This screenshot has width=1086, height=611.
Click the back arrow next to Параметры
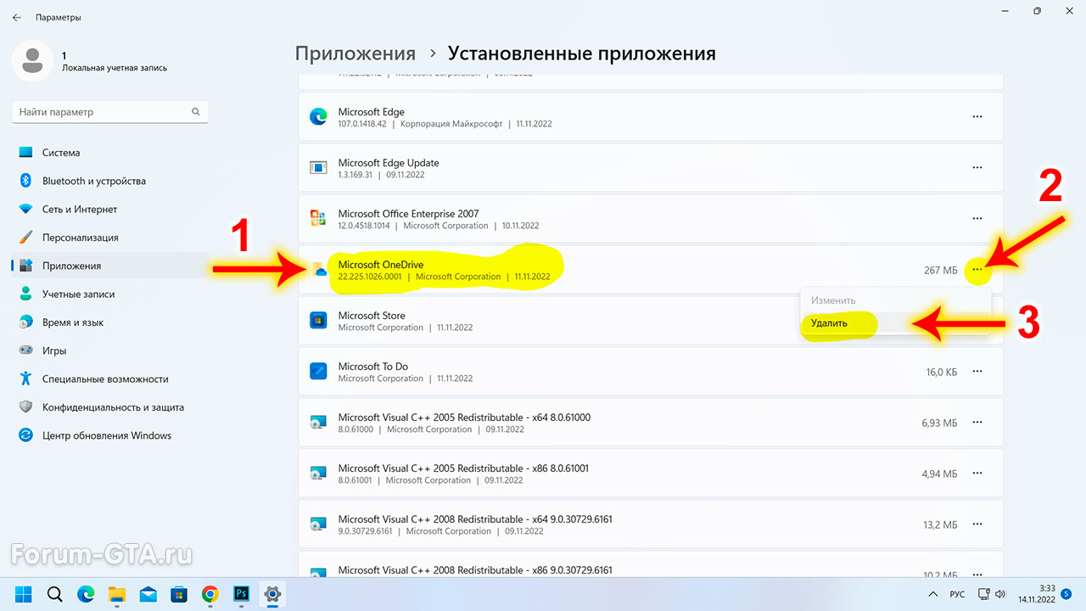pos(16,17)
